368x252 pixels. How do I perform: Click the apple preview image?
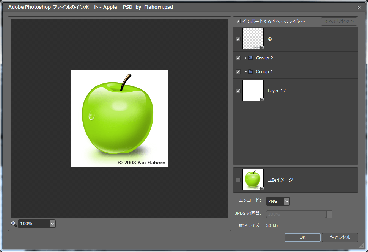[120, 119]
